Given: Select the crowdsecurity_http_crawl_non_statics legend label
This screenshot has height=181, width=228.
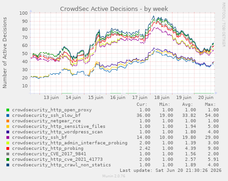Looking at the screenshot, I should coord(61,165).
